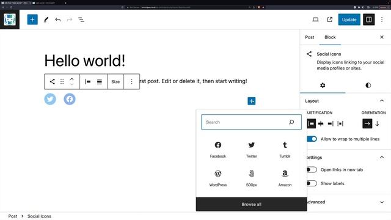The image size is (391, 220).
Task: Click Post in the breadcrumb bar
Action: click(x=13, y=216)
